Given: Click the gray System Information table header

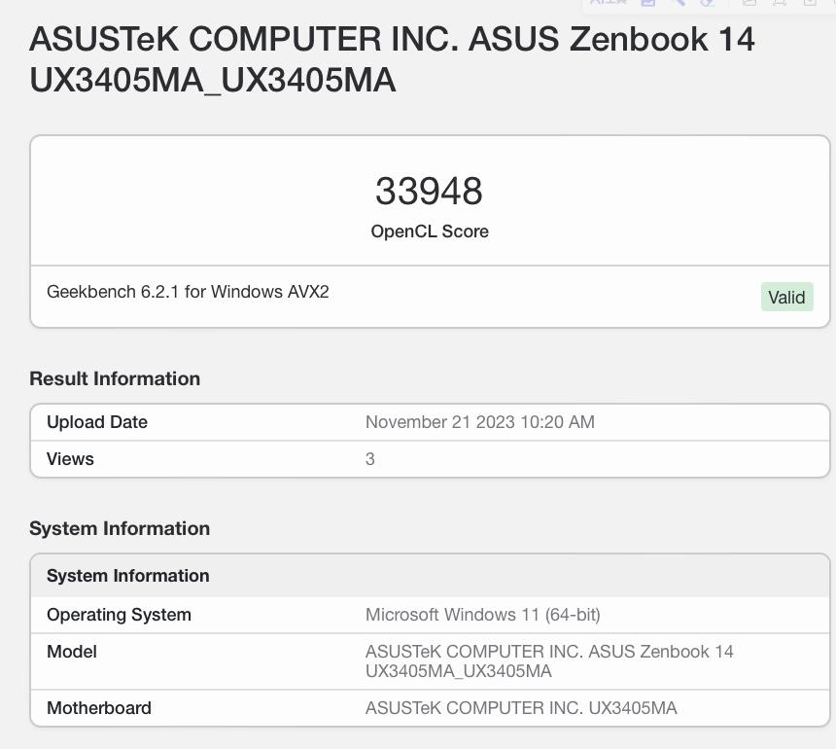Looking at the screenshot, I should pyautogui.click(x=430, y=576).
